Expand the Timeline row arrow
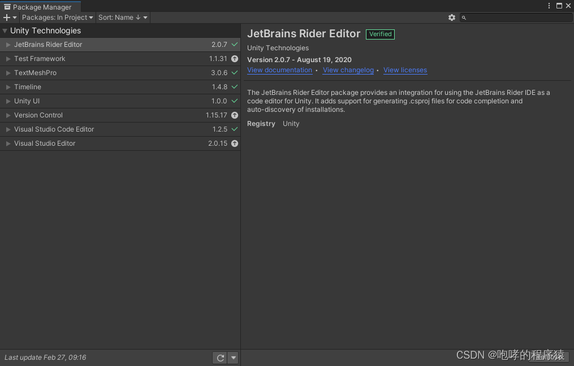Image resolution: width=574 pixels, height=366 pixels. coord(8,87)
